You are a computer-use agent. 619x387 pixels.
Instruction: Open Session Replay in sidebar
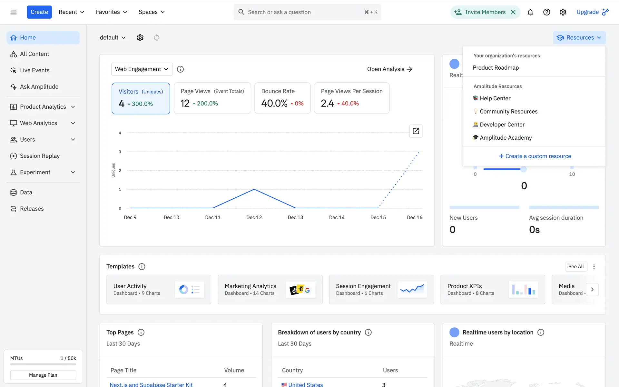pyautogui.click(x=40, y=156)
